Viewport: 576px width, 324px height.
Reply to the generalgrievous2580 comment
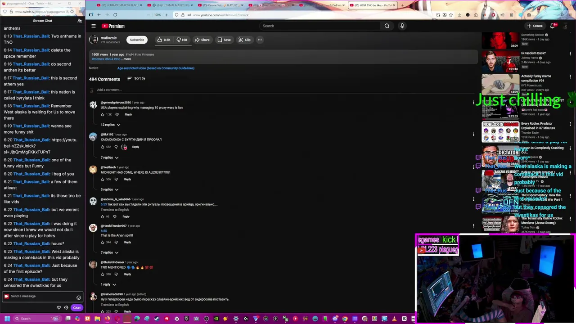(128, 114)
